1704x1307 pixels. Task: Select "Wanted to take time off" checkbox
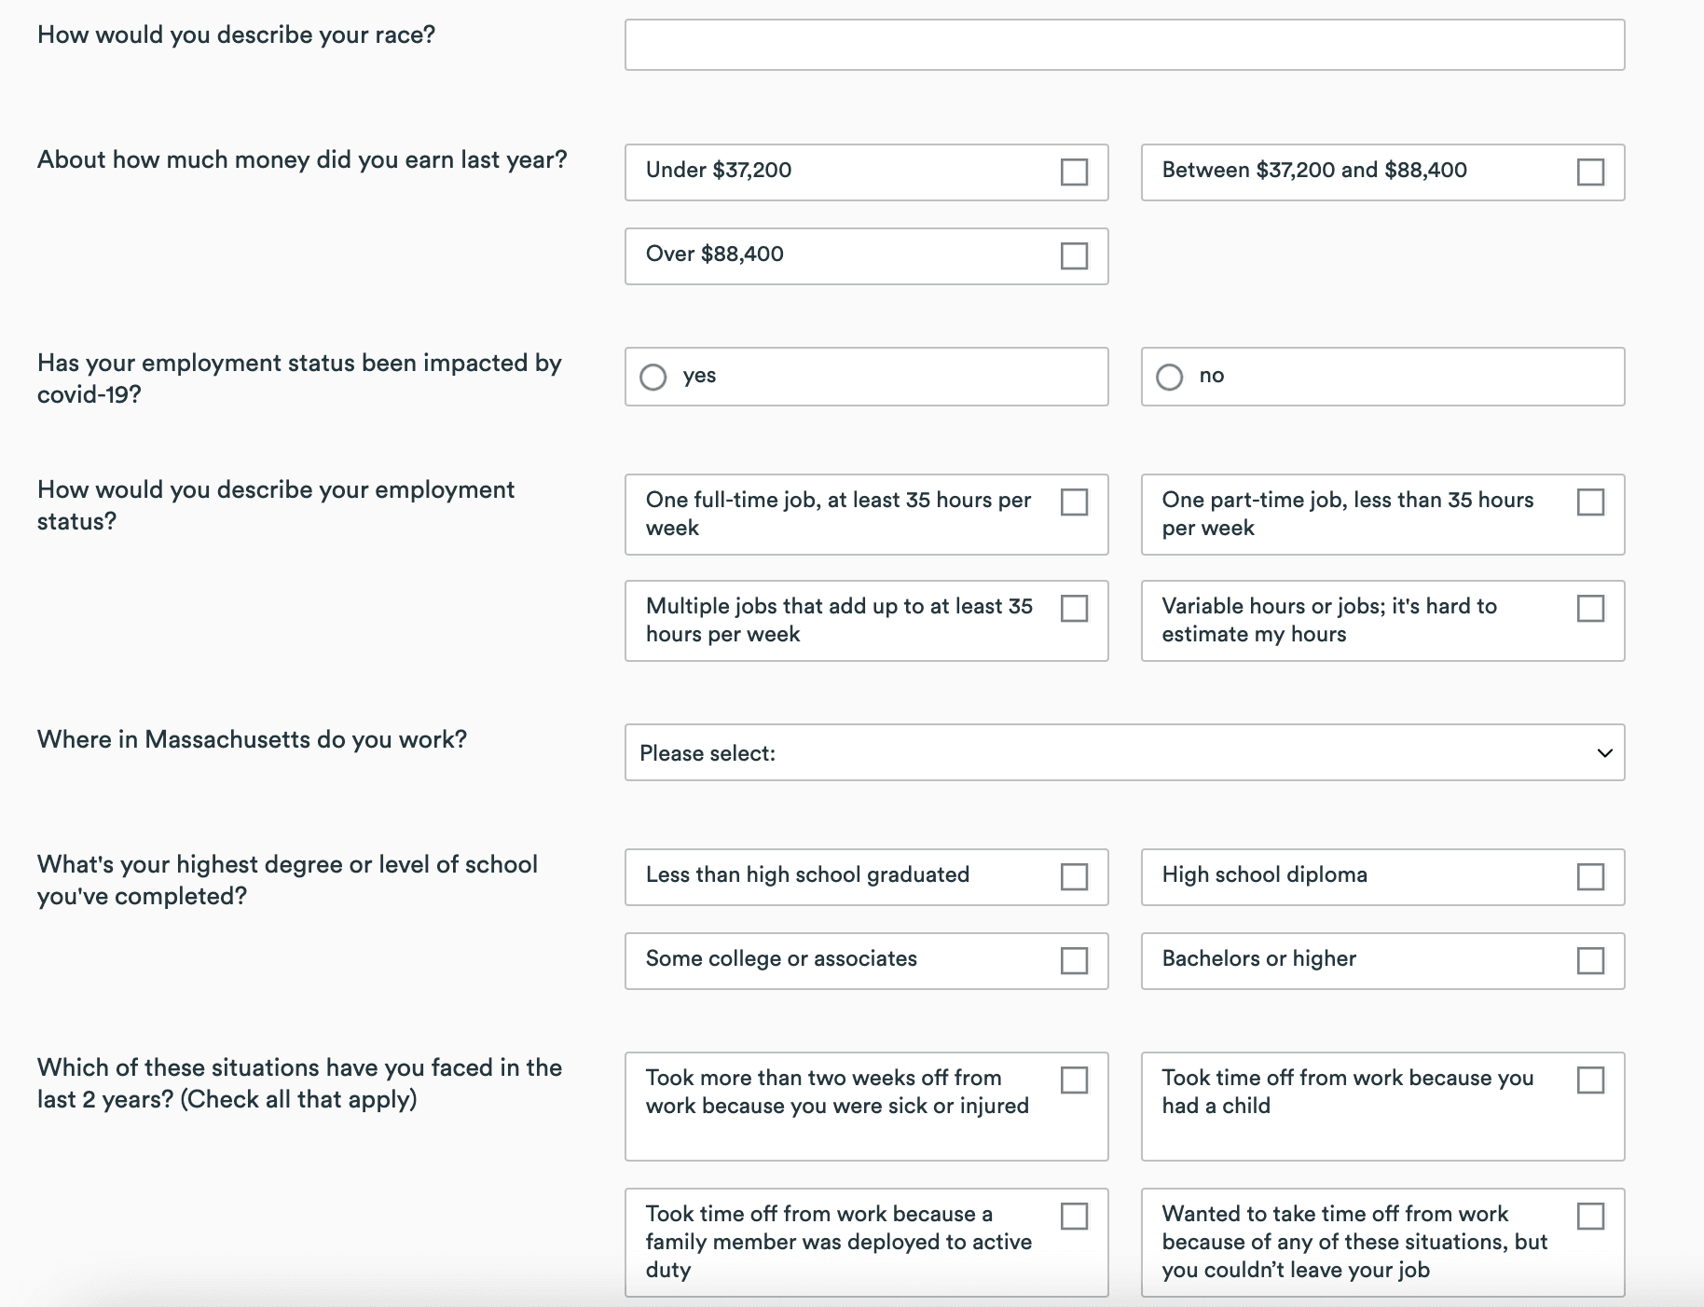1590,1217
